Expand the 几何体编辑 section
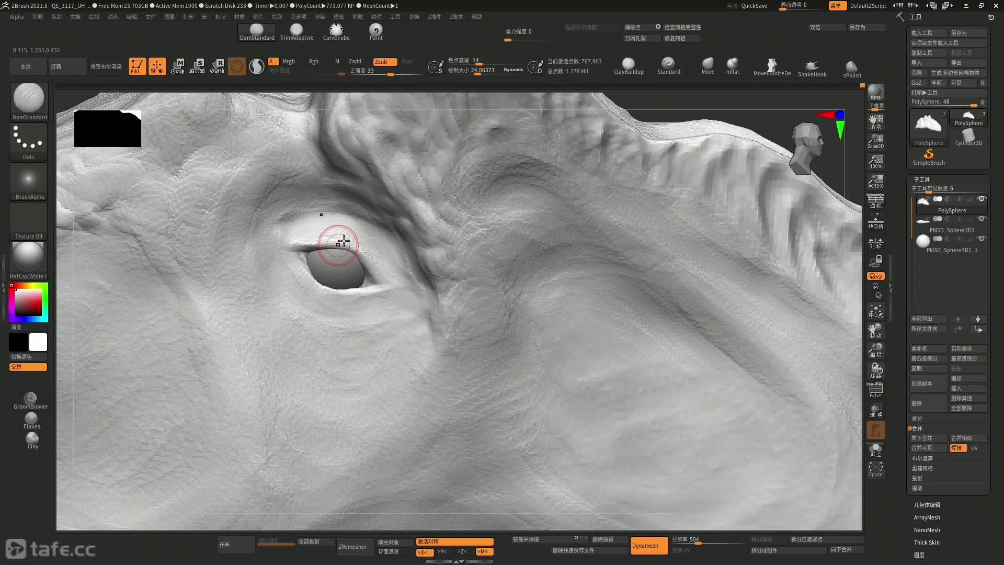Screen dimensions: 1004x565 coord(927,505)
